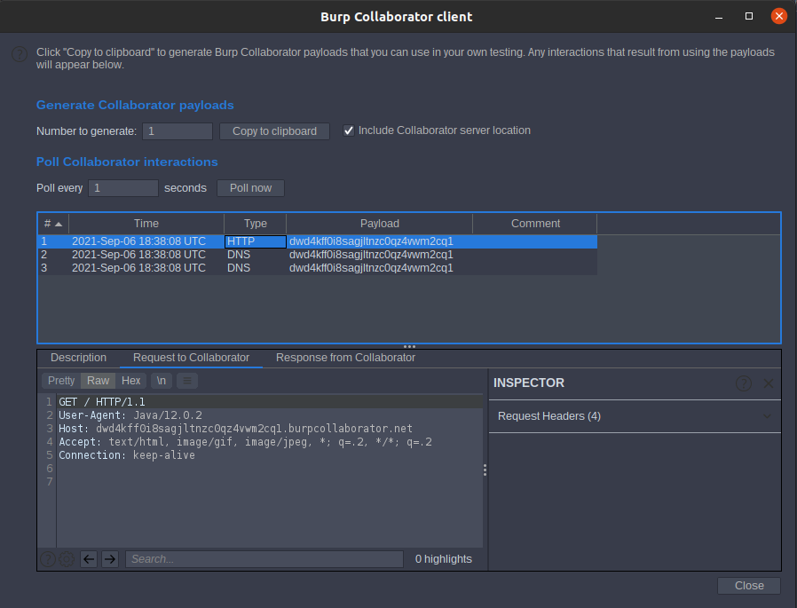Maximize the Burp Collaborator client window
Image resolution: width=797 pixels, height=608 pixels.
point(749,16)
